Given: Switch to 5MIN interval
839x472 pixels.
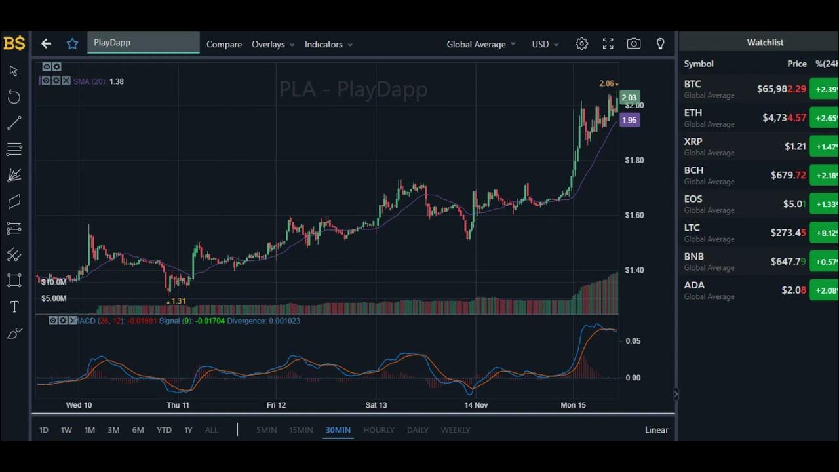Looking at the screenshot, I should (x=266, y=430).
